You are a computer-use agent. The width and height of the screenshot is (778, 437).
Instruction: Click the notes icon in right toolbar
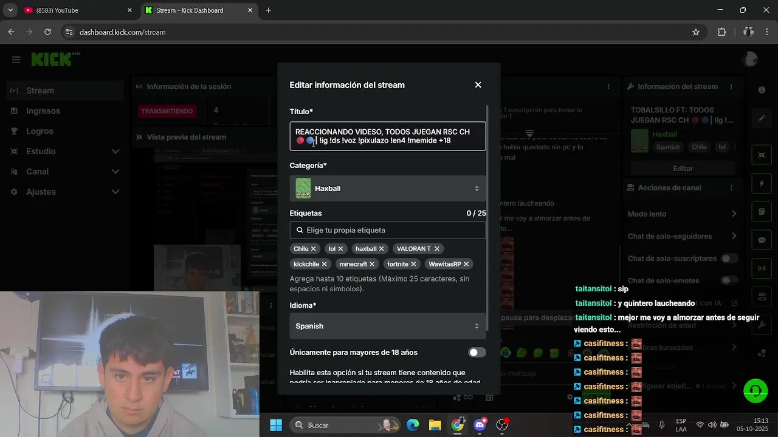pos(762,212)
